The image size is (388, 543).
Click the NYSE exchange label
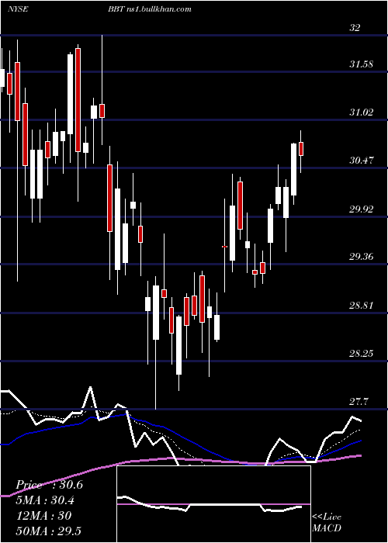click(18, 9)
